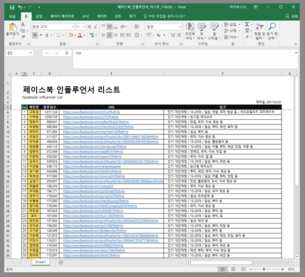Switch to Page Break Preview in status bar
This screenshot has width=305, height=277.
[x=244, y=269]
